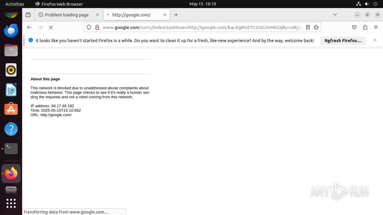Go back to the previous page
The image size is (383, 215).
(29, 27)
